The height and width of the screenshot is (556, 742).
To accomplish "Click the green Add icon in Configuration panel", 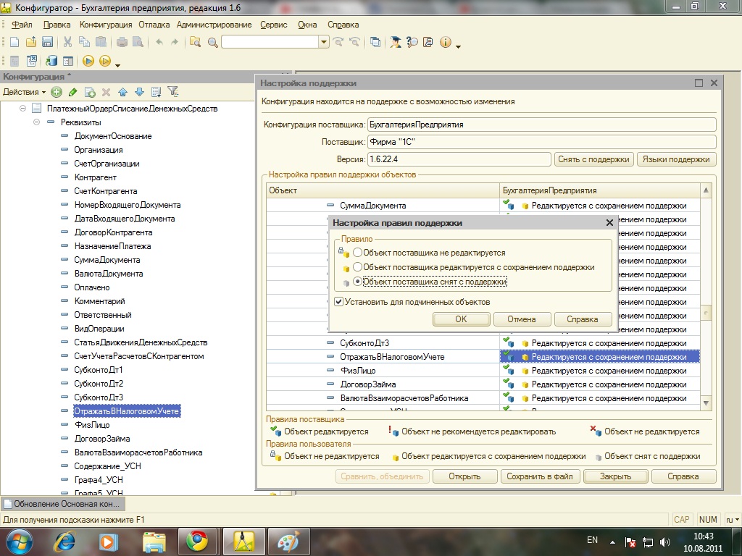I will (57, 92).
